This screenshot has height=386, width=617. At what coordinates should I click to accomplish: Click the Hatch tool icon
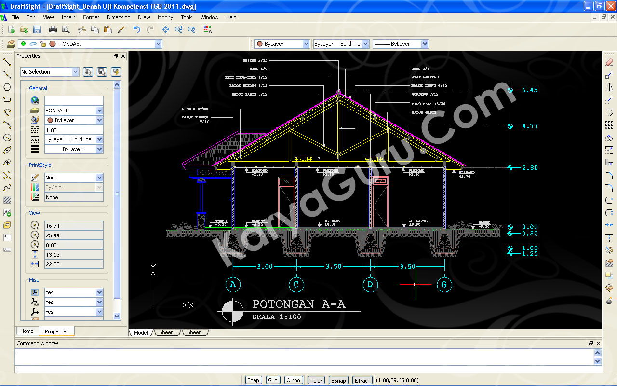(7, 200)
